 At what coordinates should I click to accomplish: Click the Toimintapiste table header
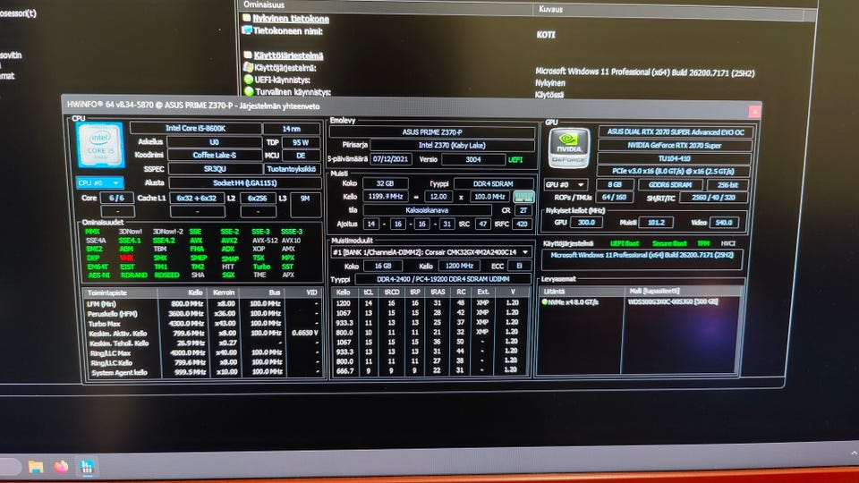click(106, 293)
